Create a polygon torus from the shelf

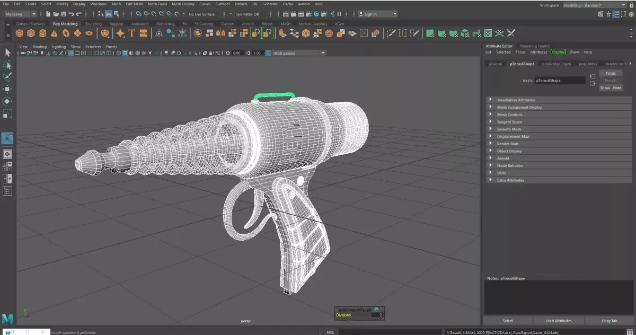[66, 33]
